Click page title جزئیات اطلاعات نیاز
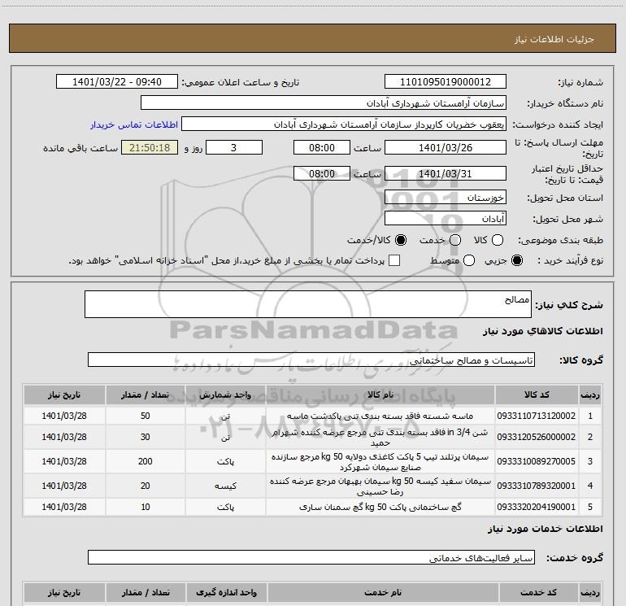The image size is (626, 606). [x=554, y=39]
